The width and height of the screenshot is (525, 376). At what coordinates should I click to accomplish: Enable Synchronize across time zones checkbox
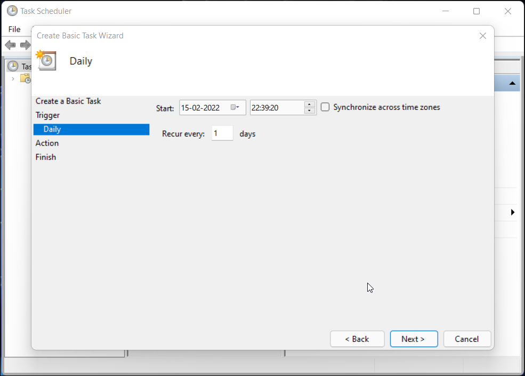[x=325, y=107]
